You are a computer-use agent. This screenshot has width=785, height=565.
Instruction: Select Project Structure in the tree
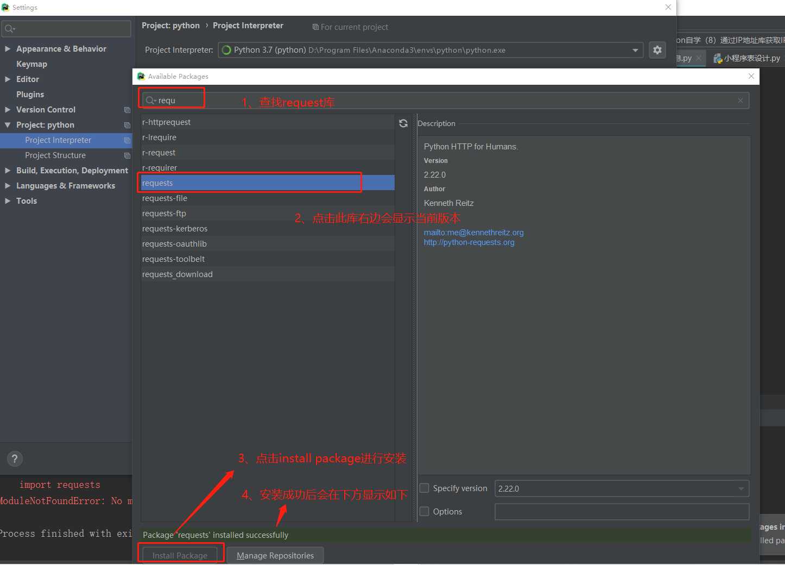pyautogui.click(x=55, y=155)
